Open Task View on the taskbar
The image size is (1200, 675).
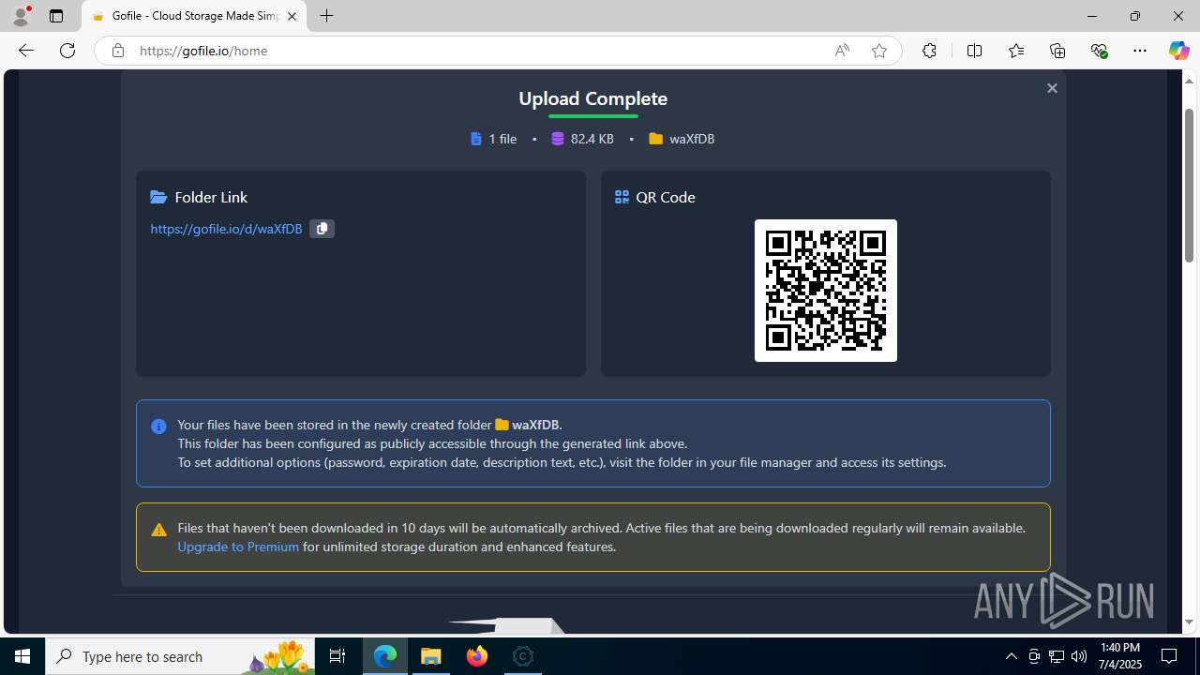pos(337,656)
